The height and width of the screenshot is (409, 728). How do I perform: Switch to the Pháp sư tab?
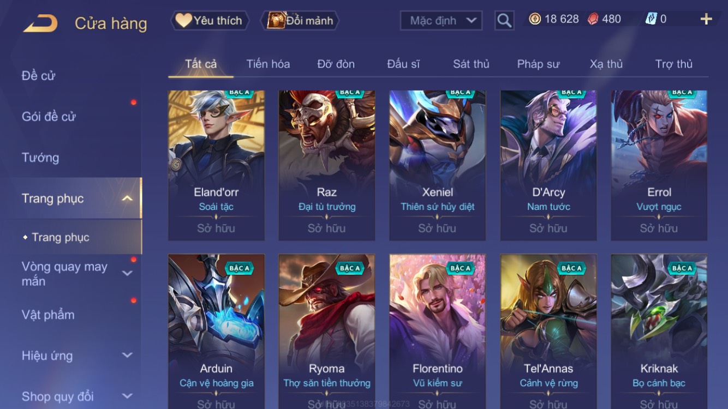[x=538, y=64]
